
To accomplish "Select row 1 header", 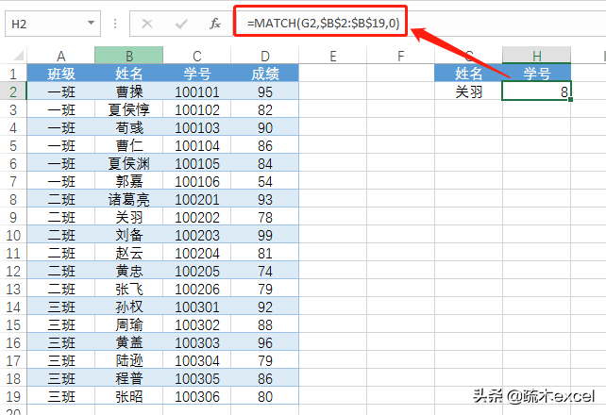I will [x=13, y=74].
